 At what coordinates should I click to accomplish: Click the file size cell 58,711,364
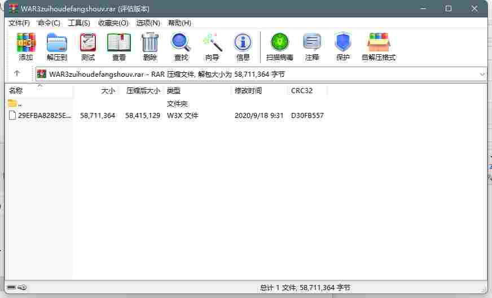point(98,116)
